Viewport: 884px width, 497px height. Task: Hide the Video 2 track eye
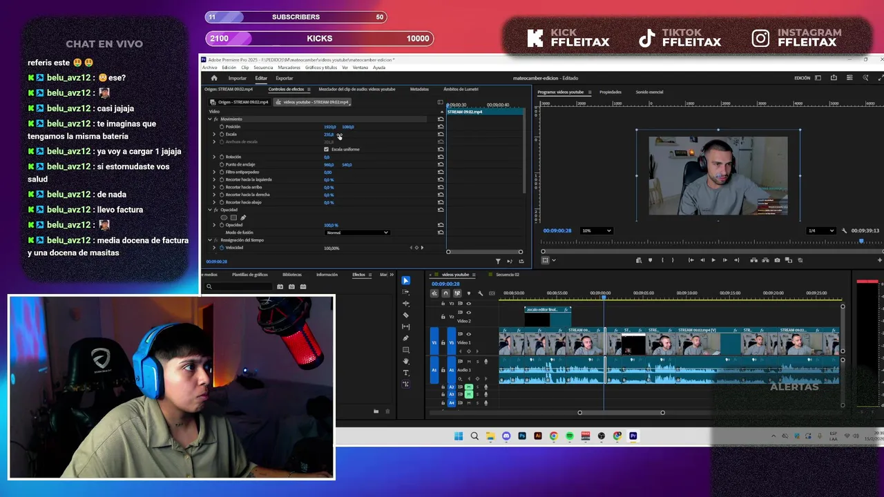coord(469,312)
